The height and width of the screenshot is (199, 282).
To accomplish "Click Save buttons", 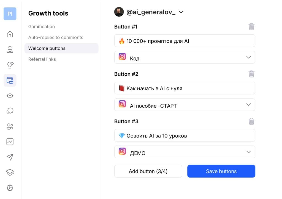I will pos(221,171).
